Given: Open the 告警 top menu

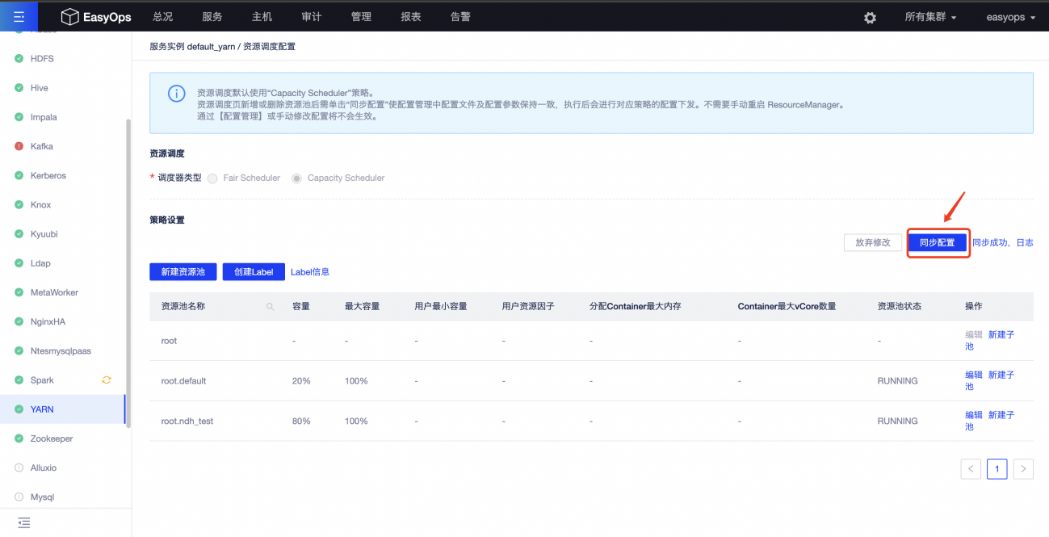Looking at the screenshot, I should tap(460, 17).
